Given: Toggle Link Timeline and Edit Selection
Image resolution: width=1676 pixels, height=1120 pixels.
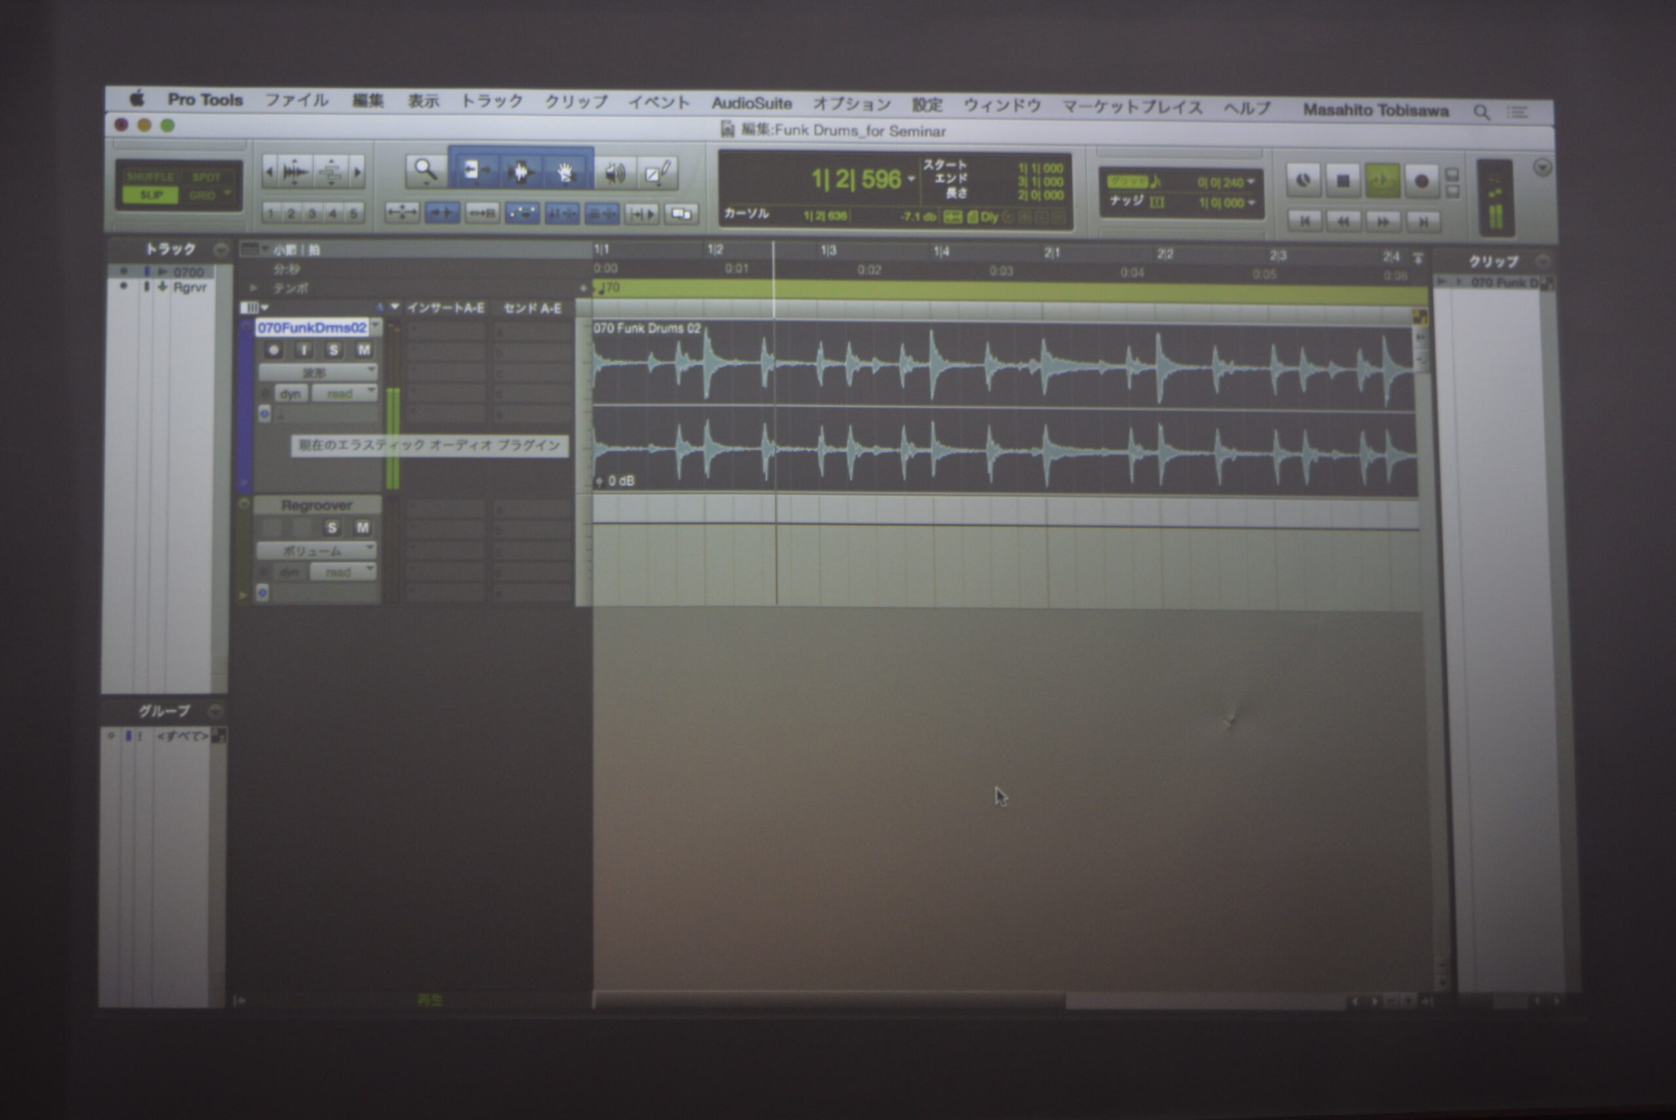Looking at the screenshot, I should pyautogui.click(x=562, y=213).
